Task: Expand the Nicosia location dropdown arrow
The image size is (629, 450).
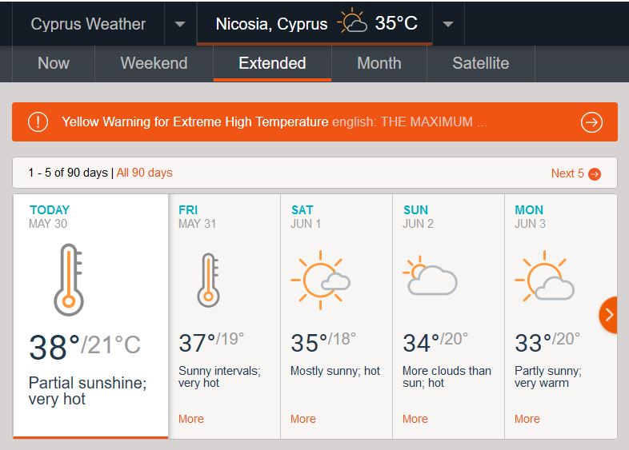Action: tap(448, 24)
